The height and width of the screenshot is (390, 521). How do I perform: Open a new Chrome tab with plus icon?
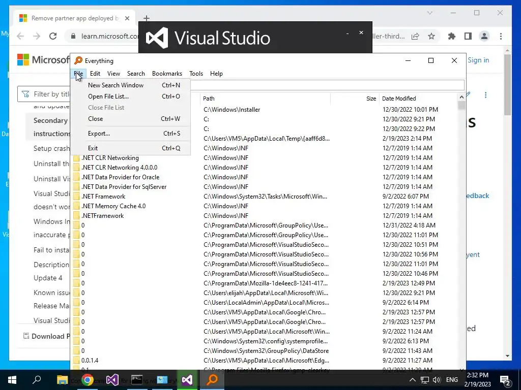[147, 18]
